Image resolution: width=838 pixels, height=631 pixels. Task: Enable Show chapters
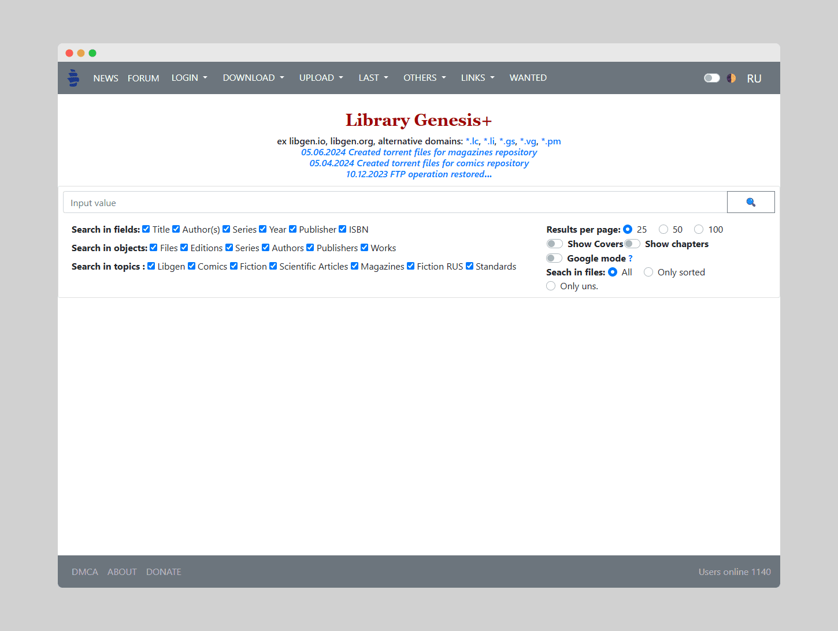pyautogui.click(x=632, y=244)
